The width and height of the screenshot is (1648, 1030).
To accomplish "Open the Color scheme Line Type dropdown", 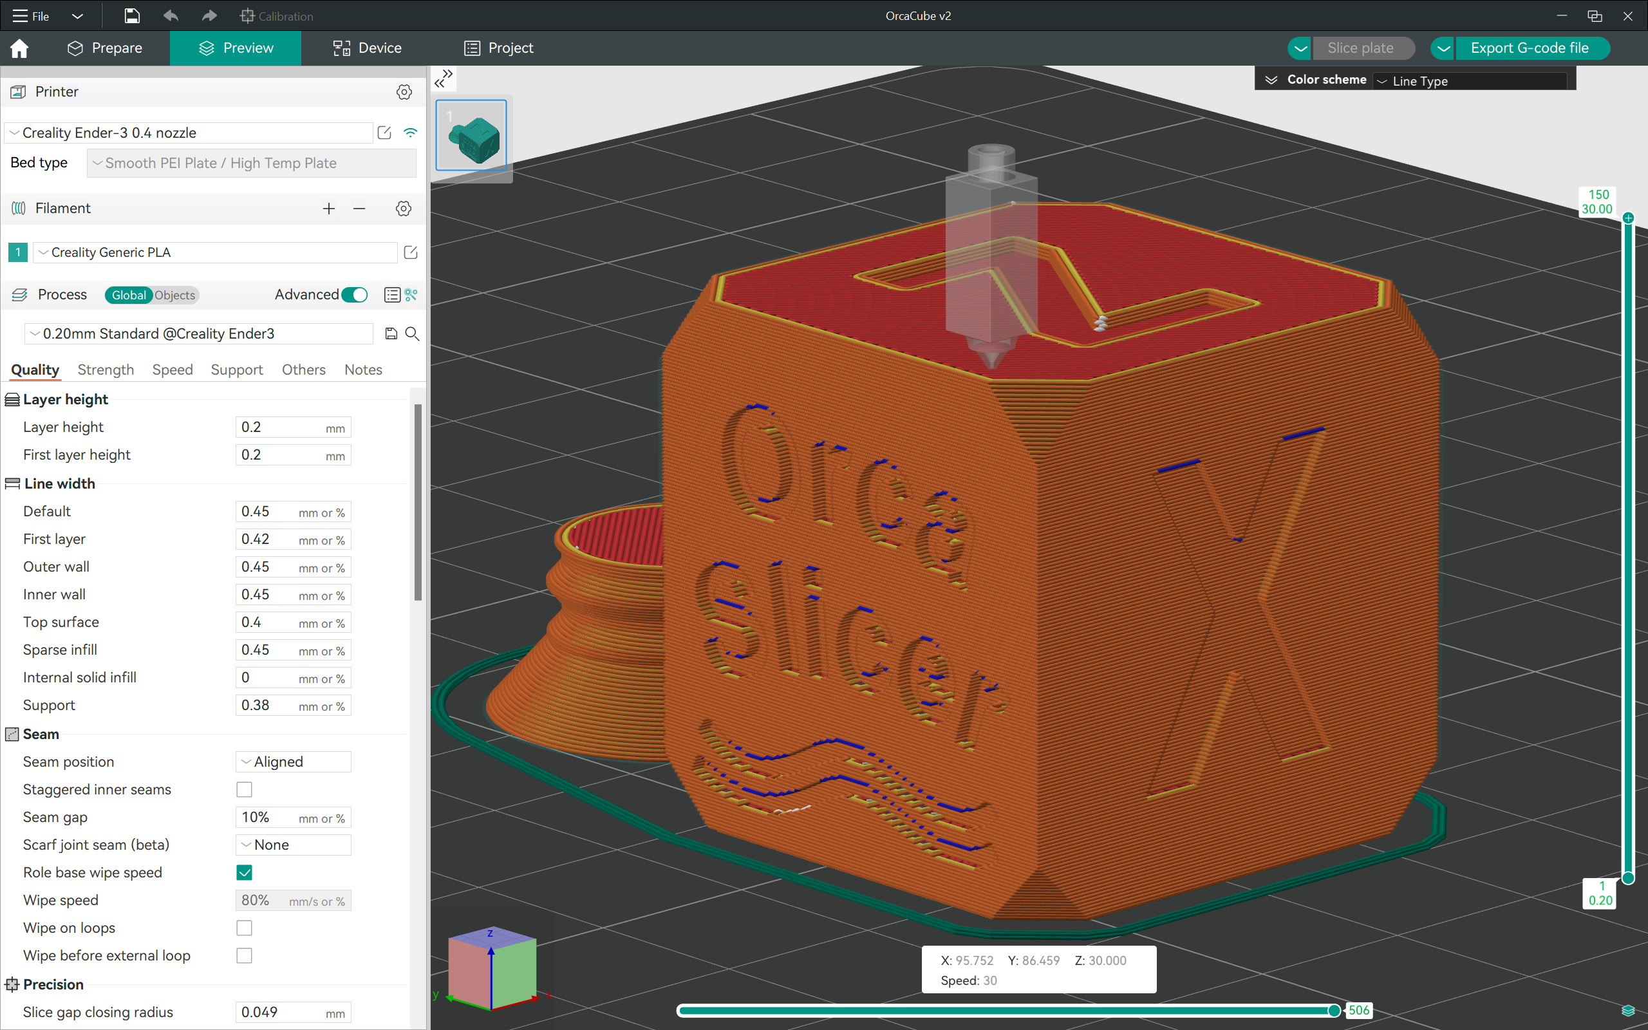I will pyautogui.click(x=1470, y=81).
